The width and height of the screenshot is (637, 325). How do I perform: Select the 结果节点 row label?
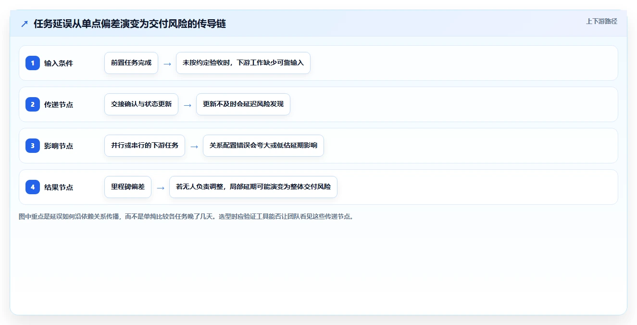59,187
